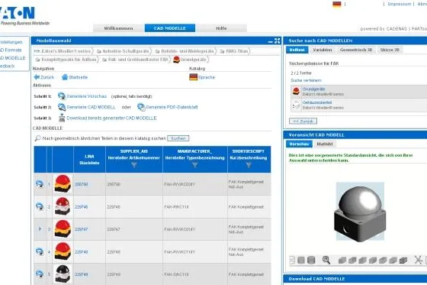Click the stacked cylinder icon in preview toolbar
Screen dimensions: 427x285
311,260
